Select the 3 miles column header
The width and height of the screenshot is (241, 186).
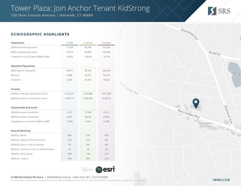[88, 43]
